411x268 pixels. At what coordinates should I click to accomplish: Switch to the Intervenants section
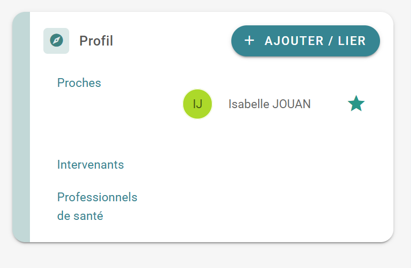(x=90, y=165)
